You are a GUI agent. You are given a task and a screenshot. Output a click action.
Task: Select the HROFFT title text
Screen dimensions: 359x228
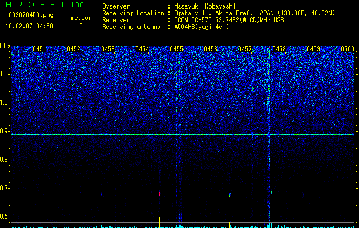pyautogui.click(x=35, y=5)
